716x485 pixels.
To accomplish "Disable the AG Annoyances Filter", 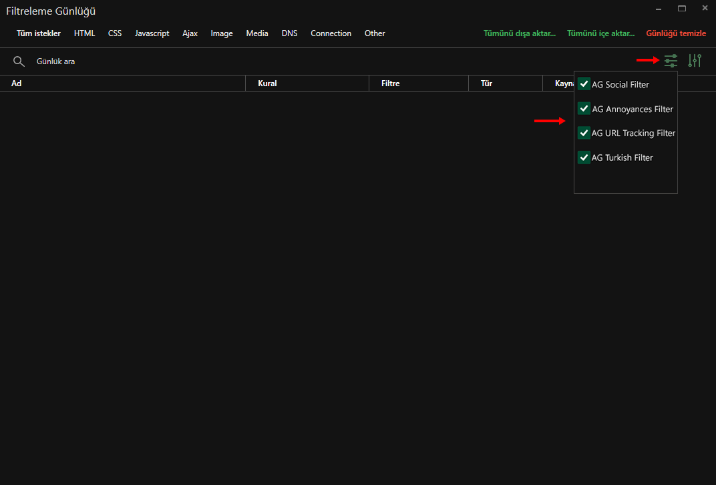I will (x=584, y=108).
